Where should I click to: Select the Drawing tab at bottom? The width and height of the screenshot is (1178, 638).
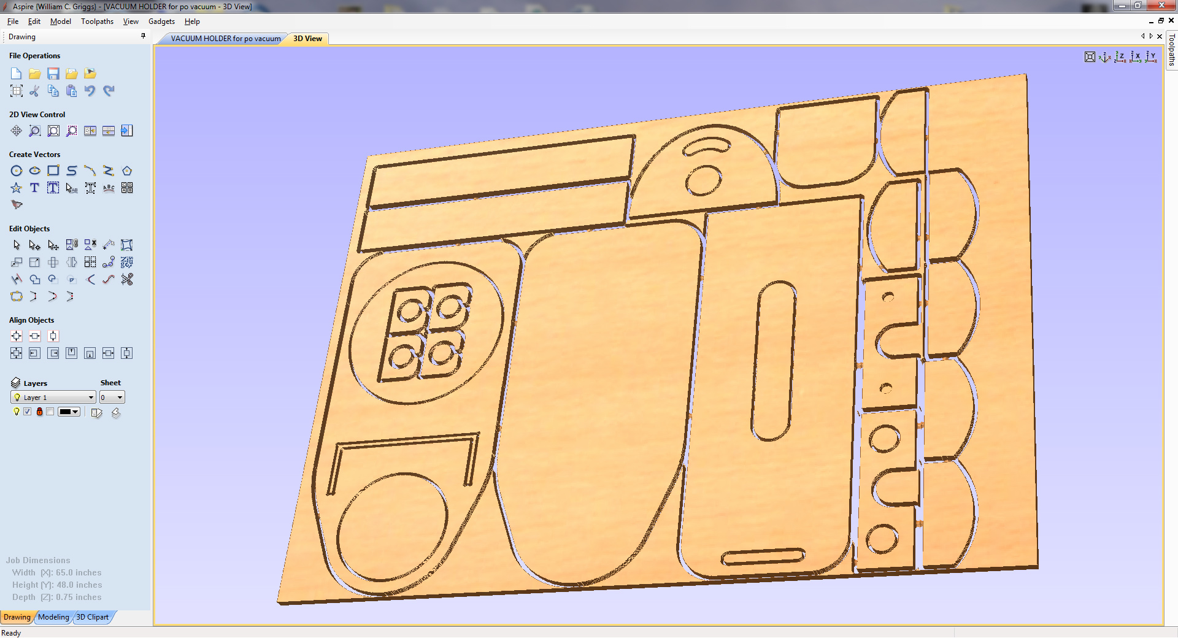click(17, 617)
